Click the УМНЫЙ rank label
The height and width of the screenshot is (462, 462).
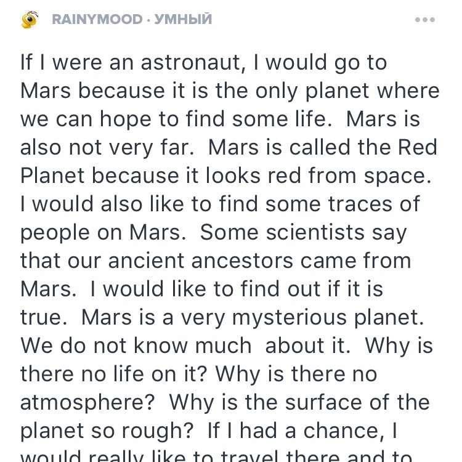pyautogui.click(x=183, y=20)
